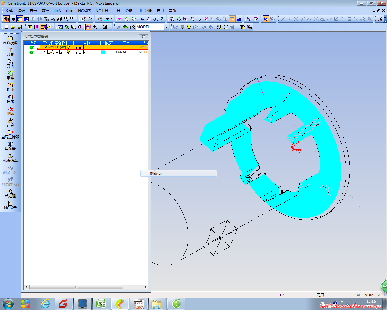Toggle the lightbulb on the TP_MODEL row

click(68, 47)
